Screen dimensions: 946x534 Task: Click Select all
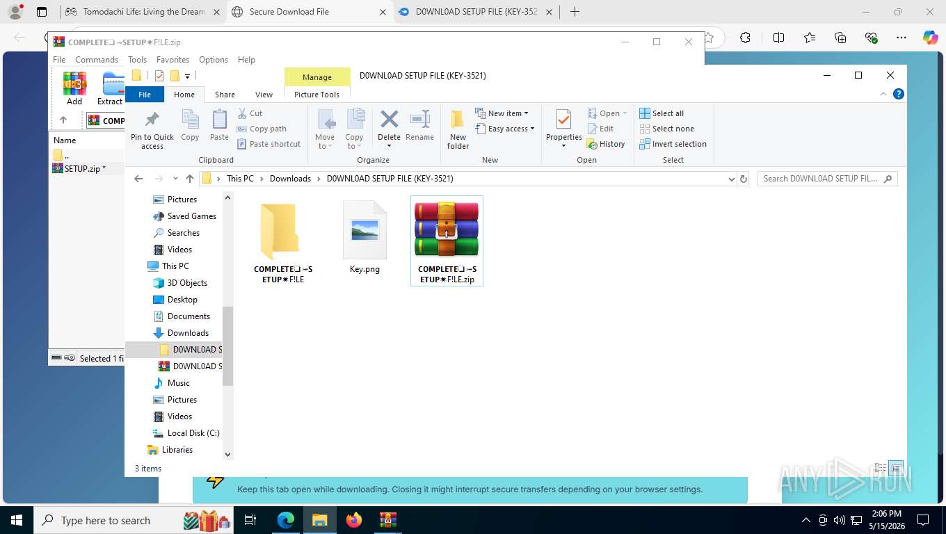662,113
